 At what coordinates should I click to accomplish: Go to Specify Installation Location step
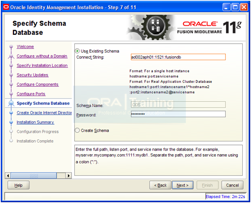click(x=42, y=66)
